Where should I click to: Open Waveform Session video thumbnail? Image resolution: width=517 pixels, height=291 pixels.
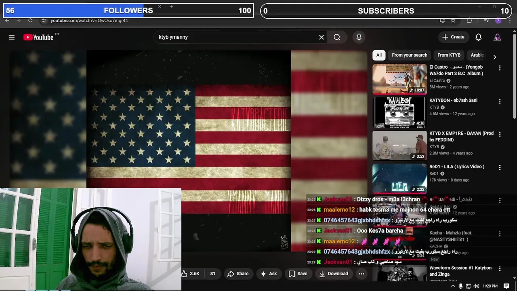click(399, 273)
